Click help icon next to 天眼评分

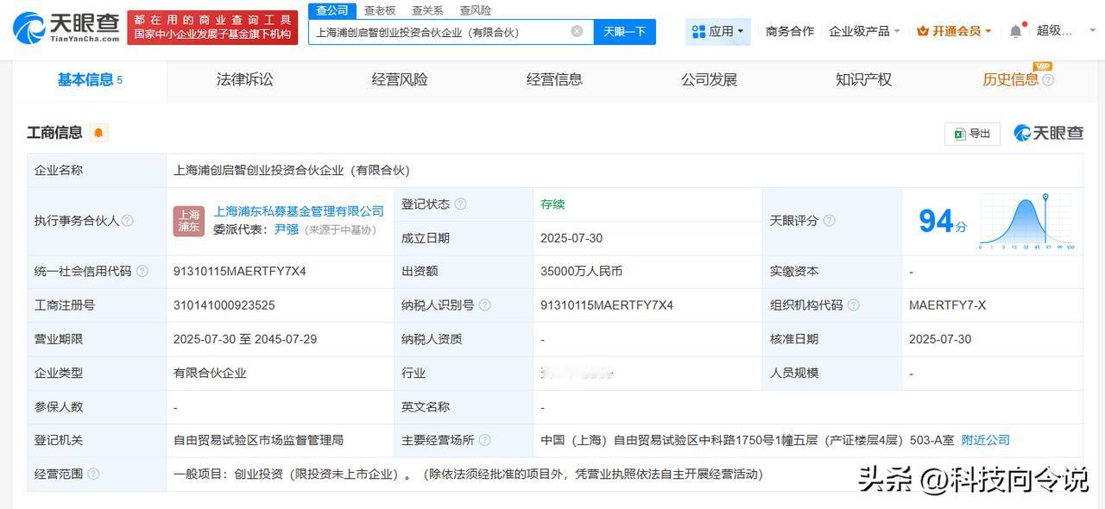tap(829, 221)
